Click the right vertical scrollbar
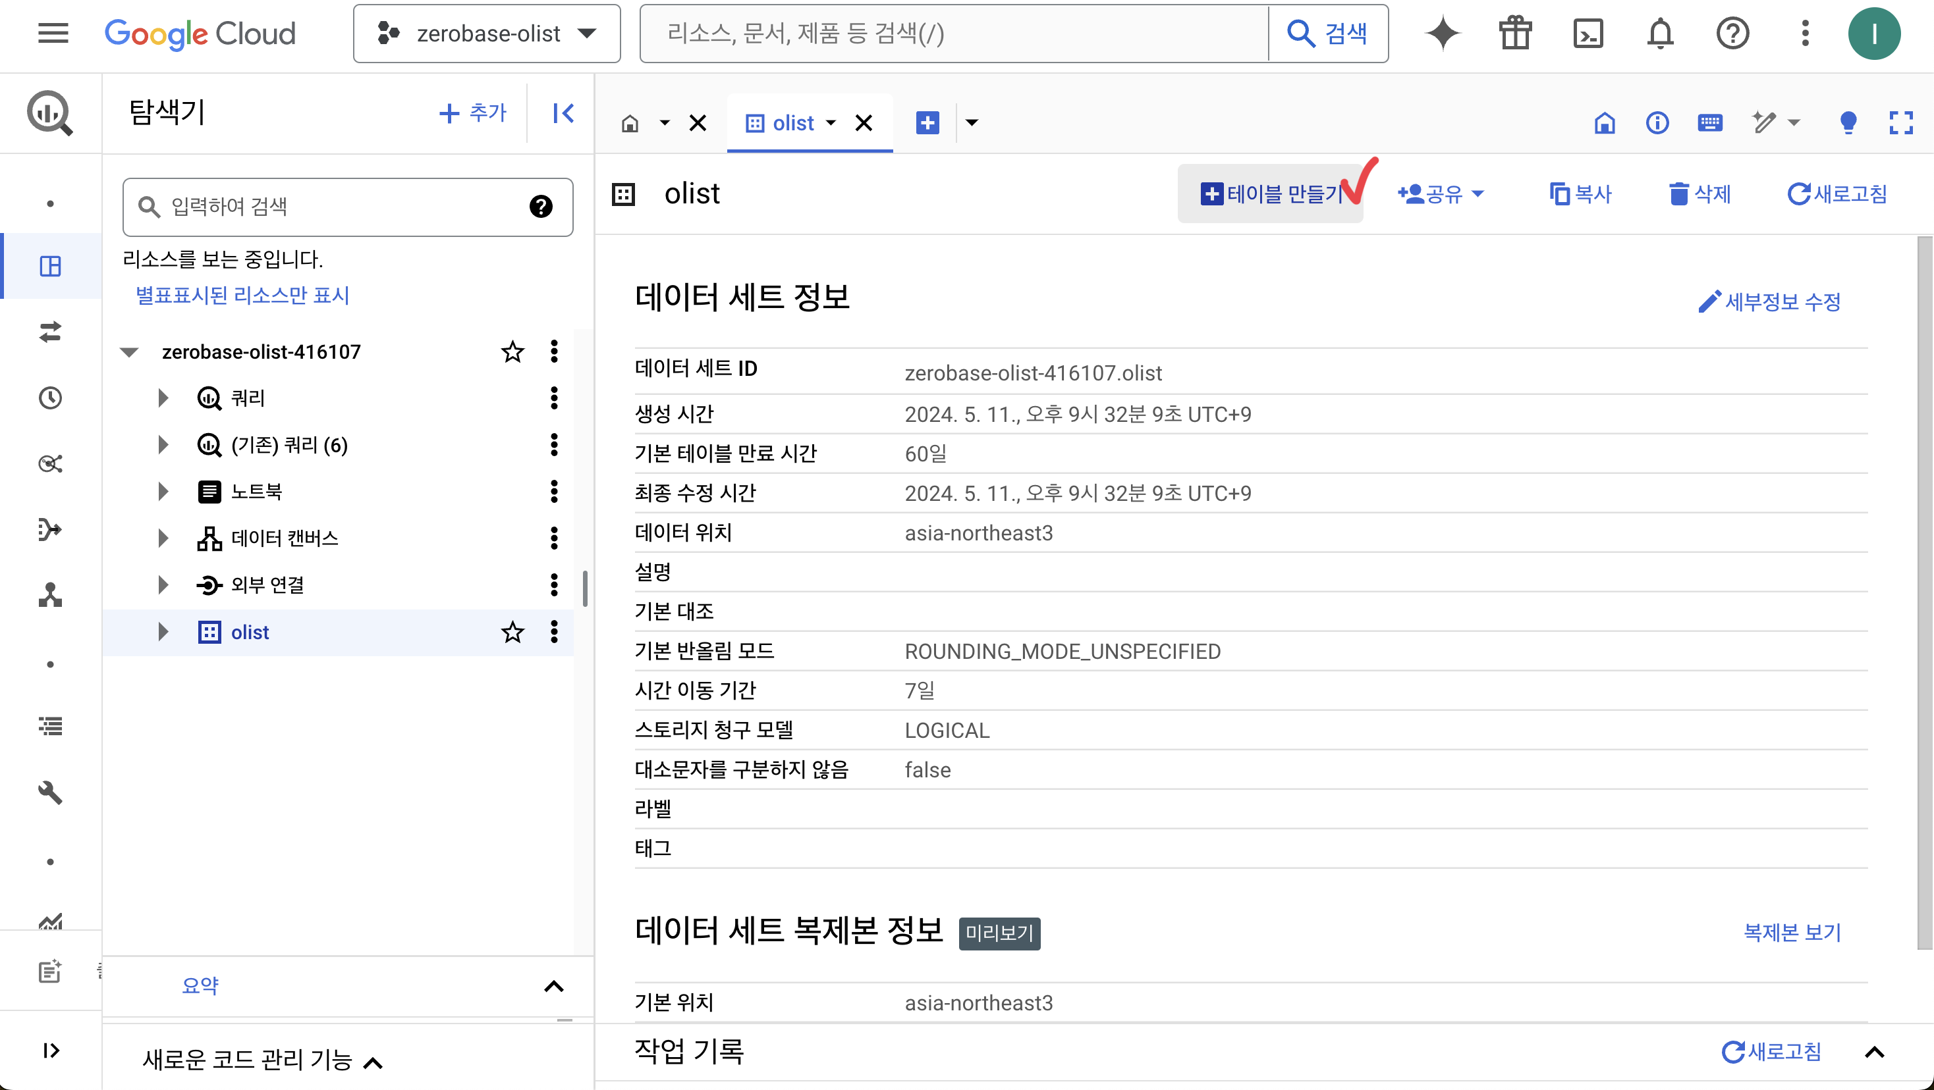The width and height of the screenshot is (1934, 1090). click(1924, 592)
